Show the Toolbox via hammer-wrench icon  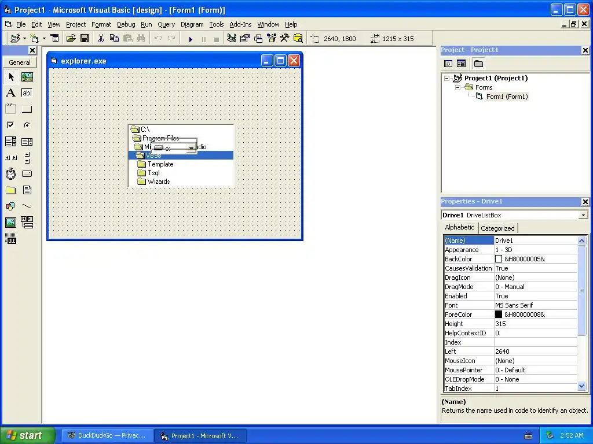tap(285, 38)
